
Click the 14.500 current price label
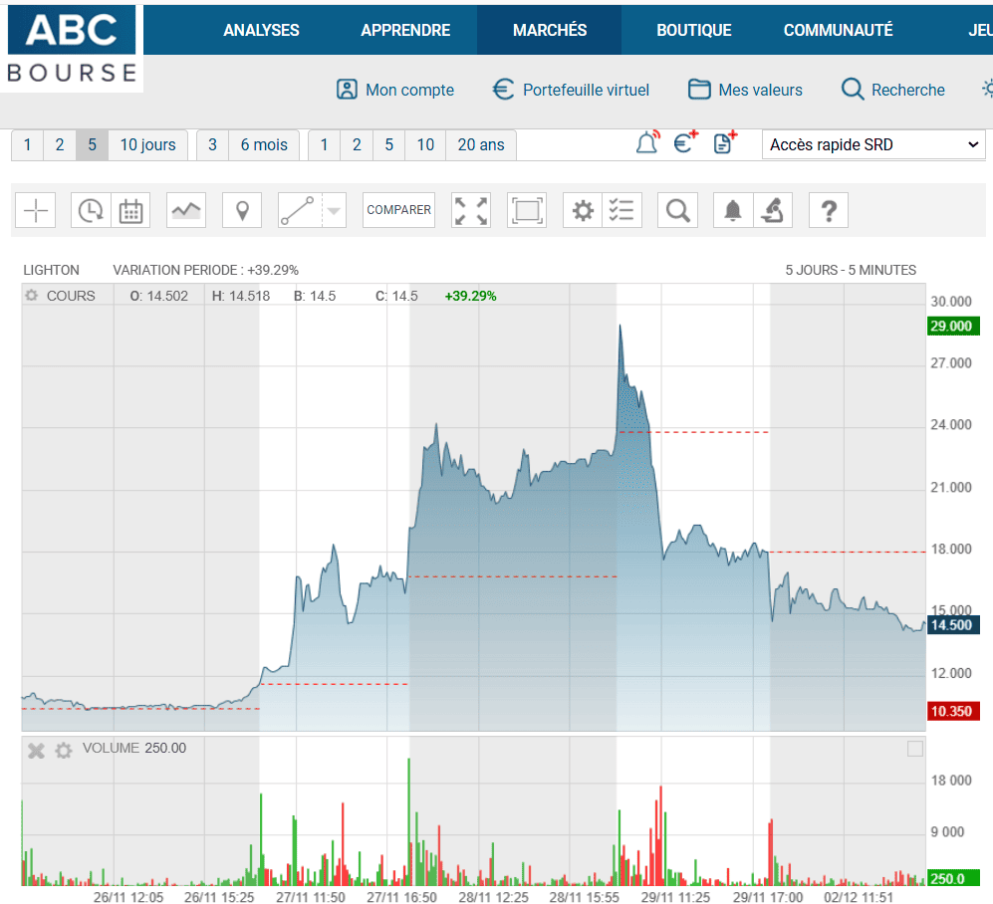click(x=953, y=625)
